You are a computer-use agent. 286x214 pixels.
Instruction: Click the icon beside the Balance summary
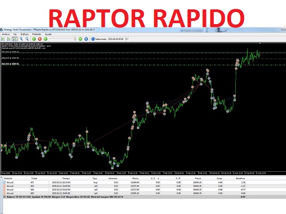4,197
